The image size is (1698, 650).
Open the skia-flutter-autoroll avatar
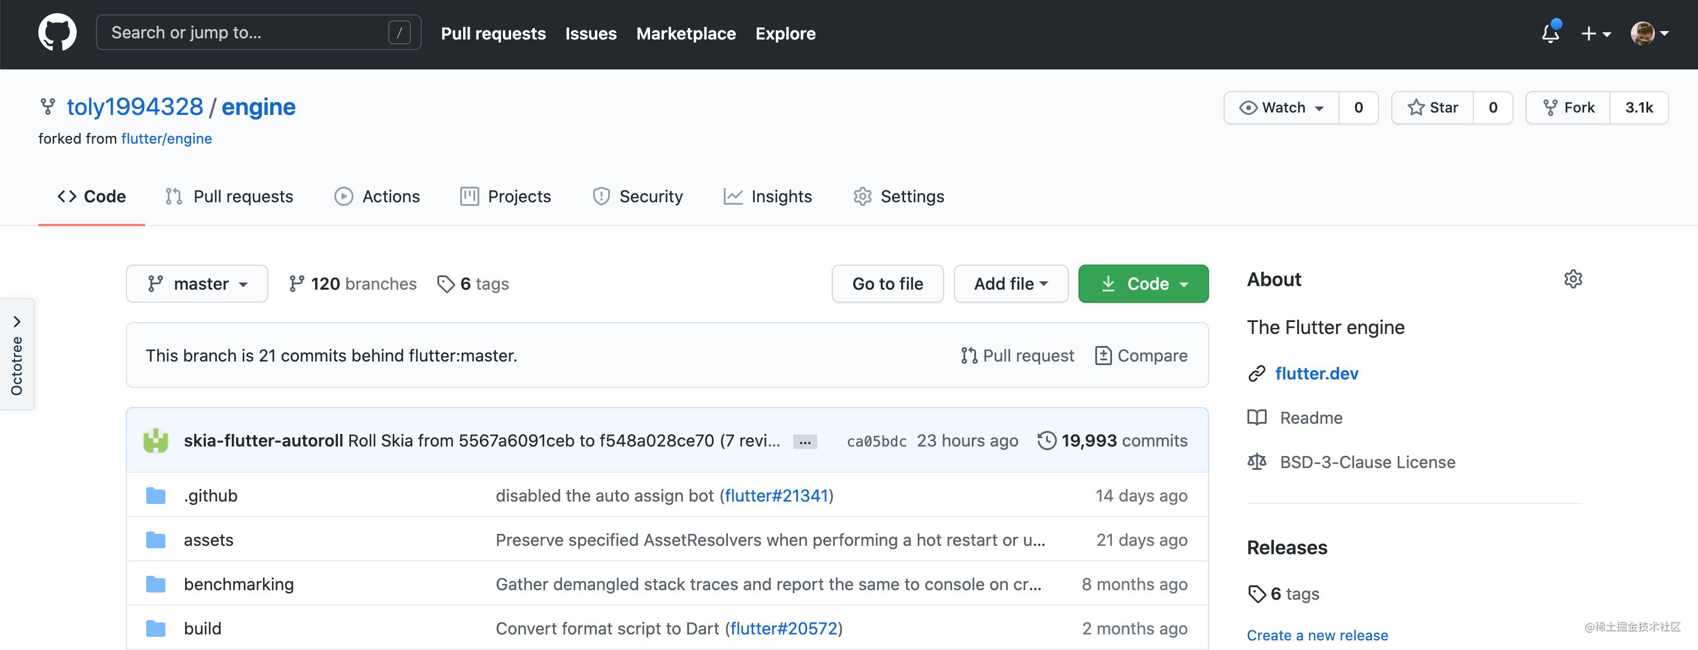point(156,441)
